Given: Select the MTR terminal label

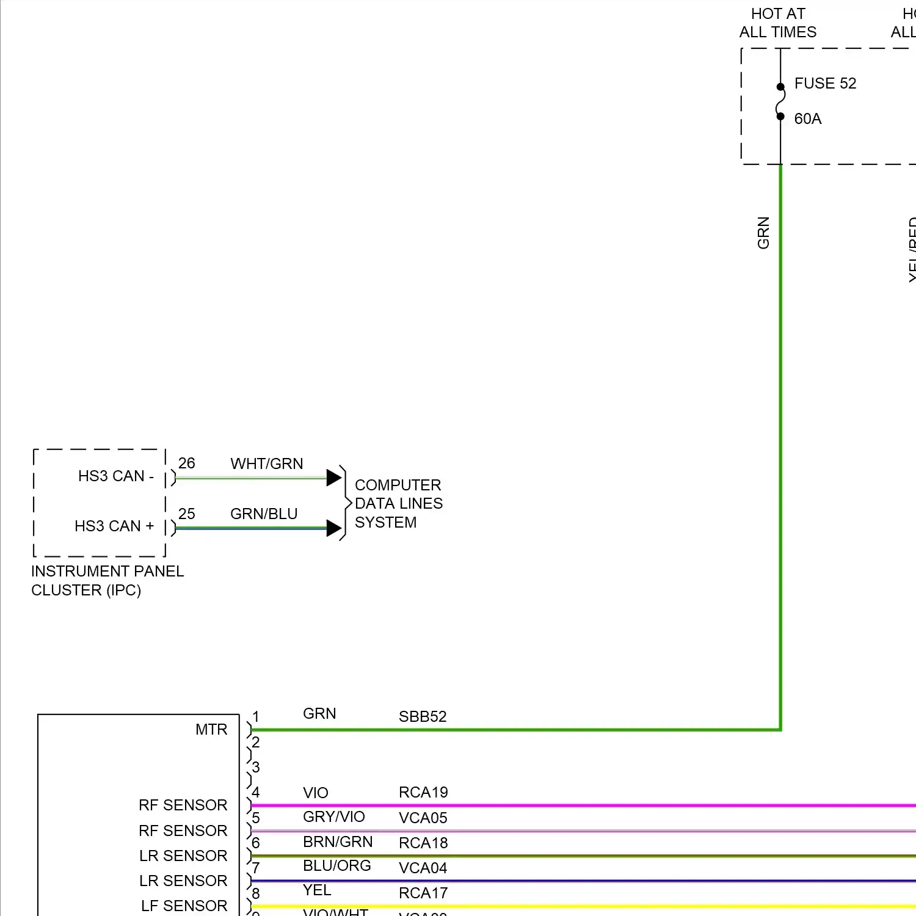Looking at the screenshot, I should 211,729.
